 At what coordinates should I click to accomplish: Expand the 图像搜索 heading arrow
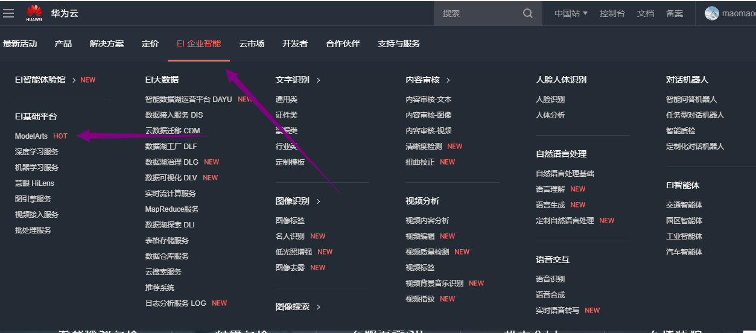(318, 306)
